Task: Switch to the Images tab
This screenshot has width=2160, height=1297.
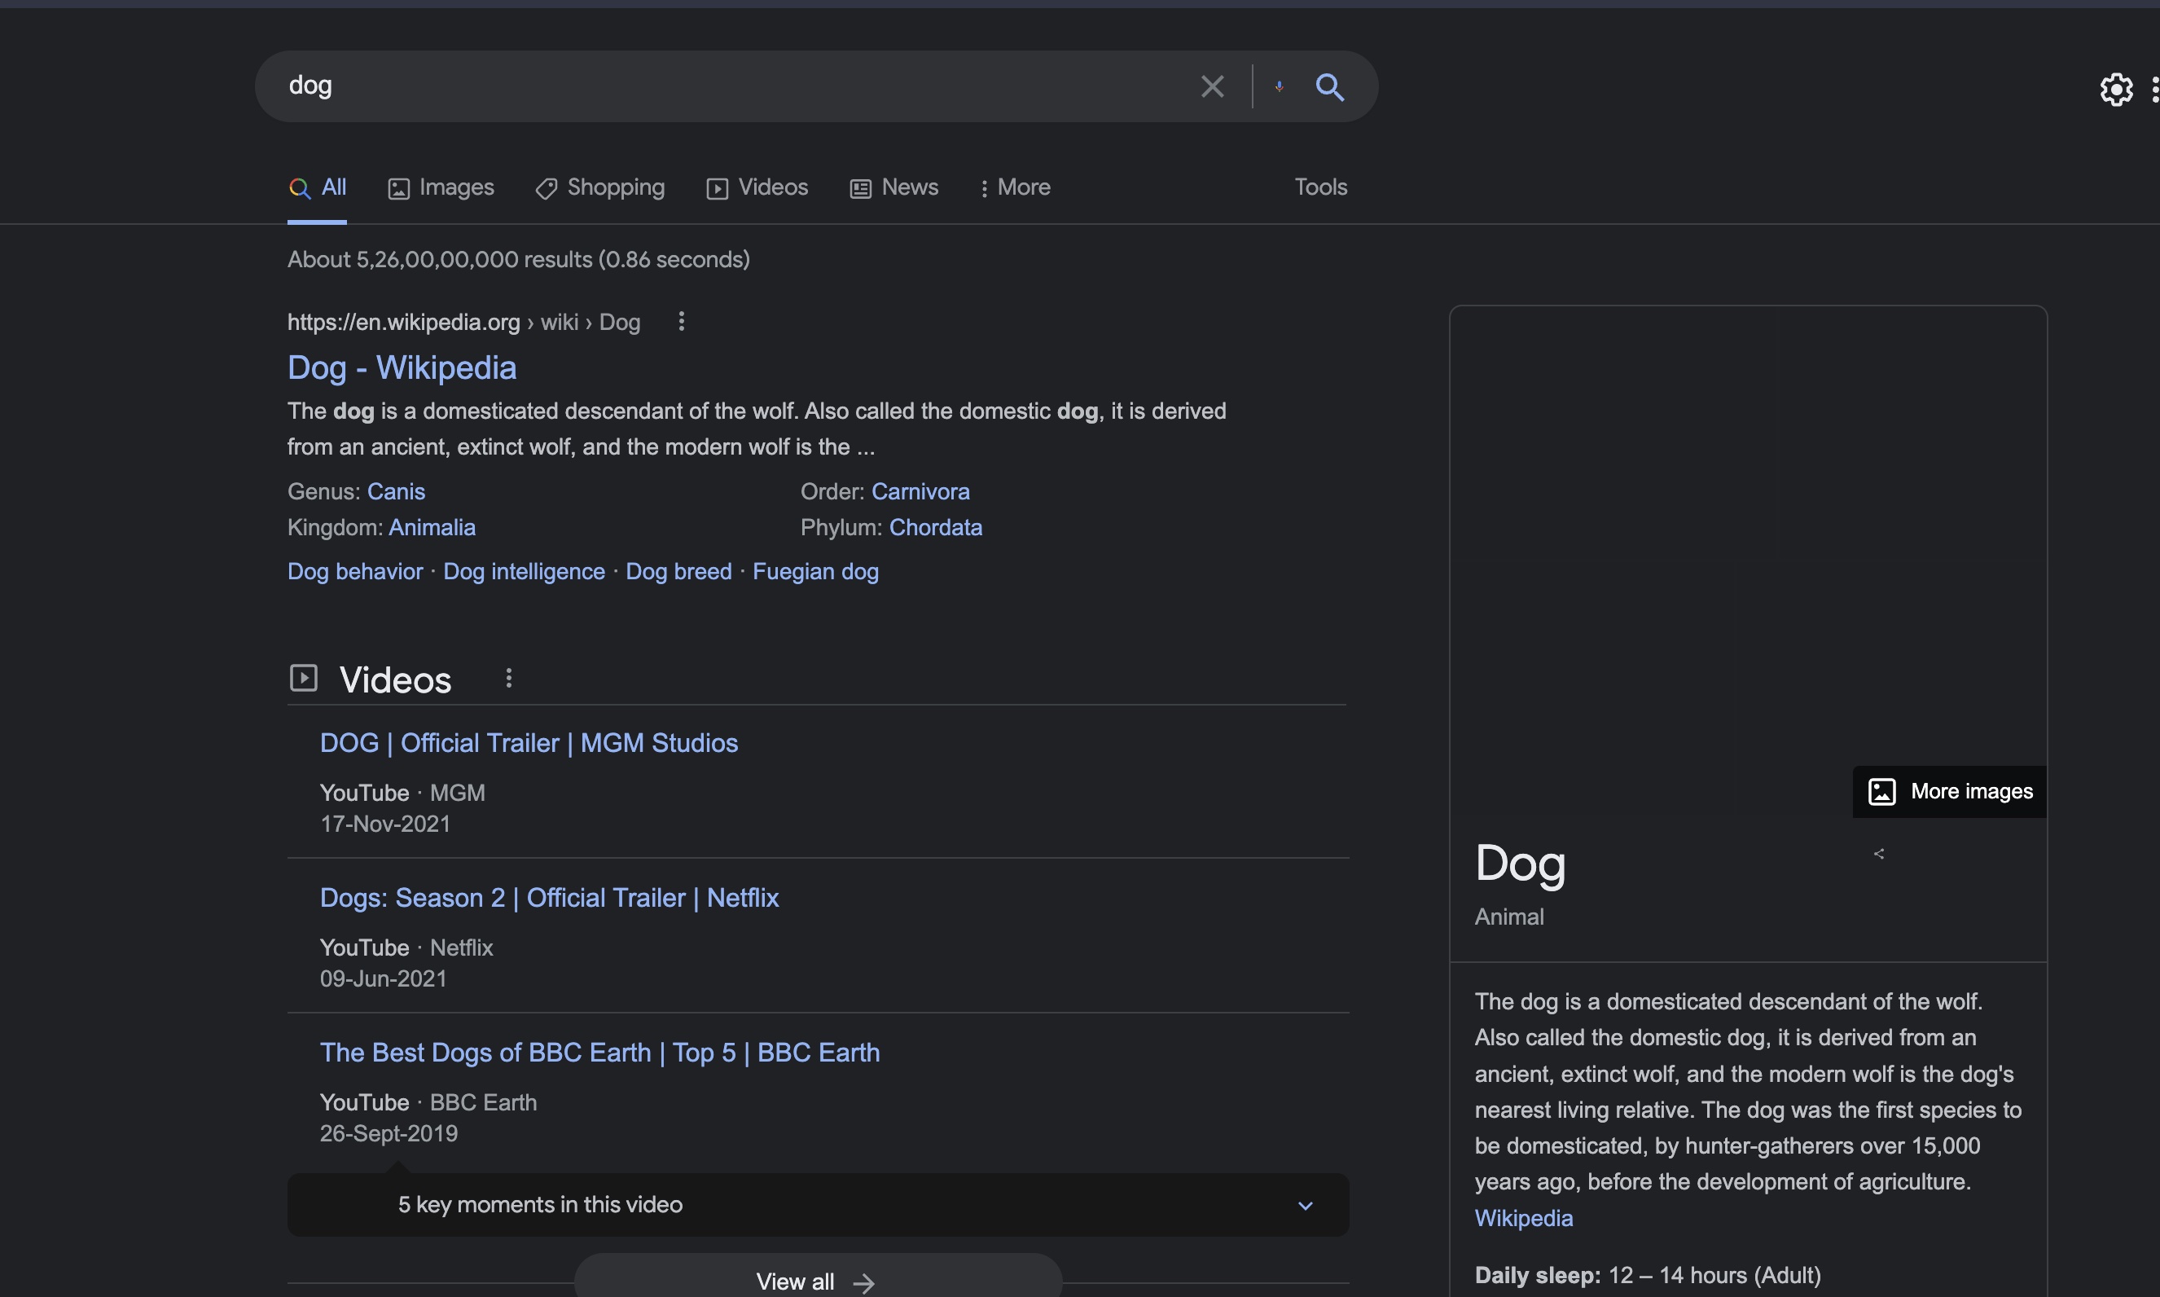Action: (x=441, y=187)
